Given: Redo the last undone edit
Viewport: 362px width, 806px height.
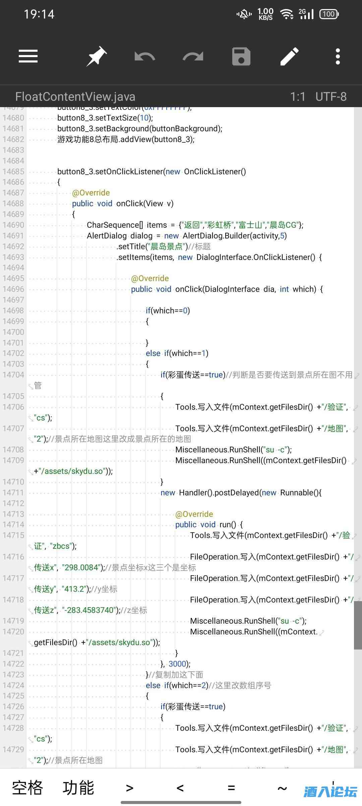Looking at the screenshot, I should 193,56.
